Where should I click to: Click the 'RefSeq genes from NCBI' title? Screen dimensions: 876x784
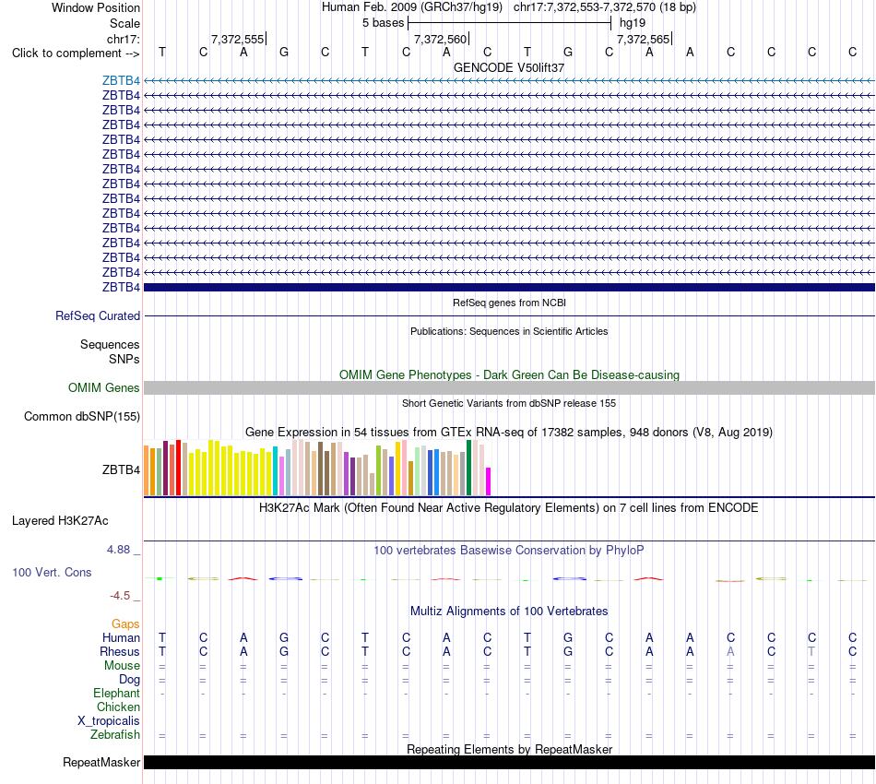pos(509,303)
